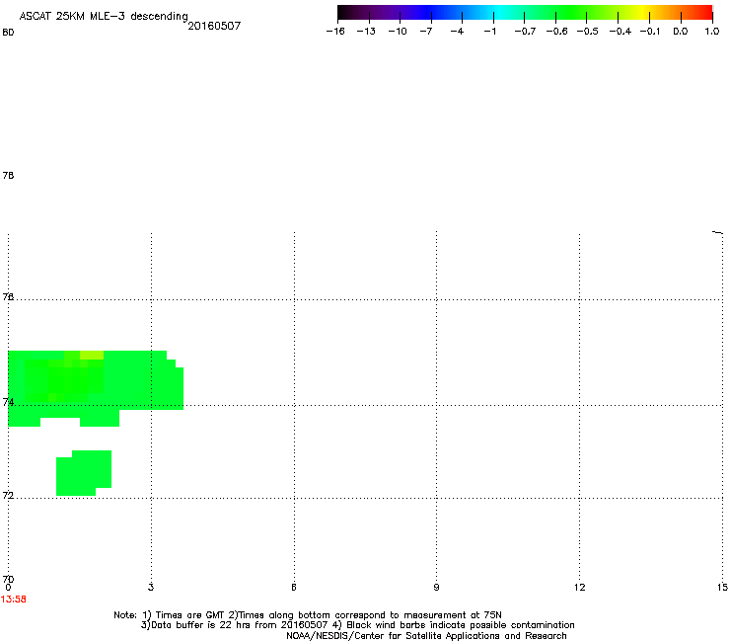Click the '-10' color bar label
This screenshot has width=730, height=642.
click(398, 32)
